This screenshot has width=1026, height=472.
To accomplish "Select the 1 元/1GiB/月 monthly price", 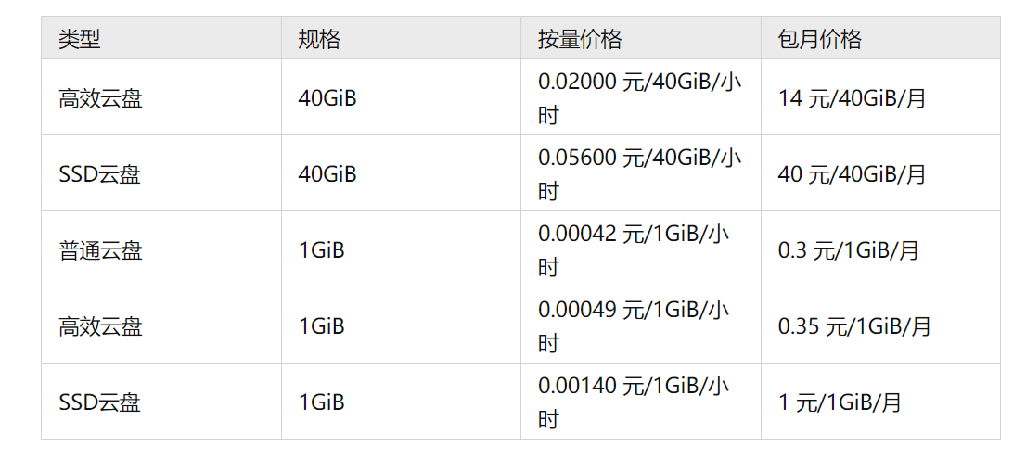I will click(x=840, y=402).
